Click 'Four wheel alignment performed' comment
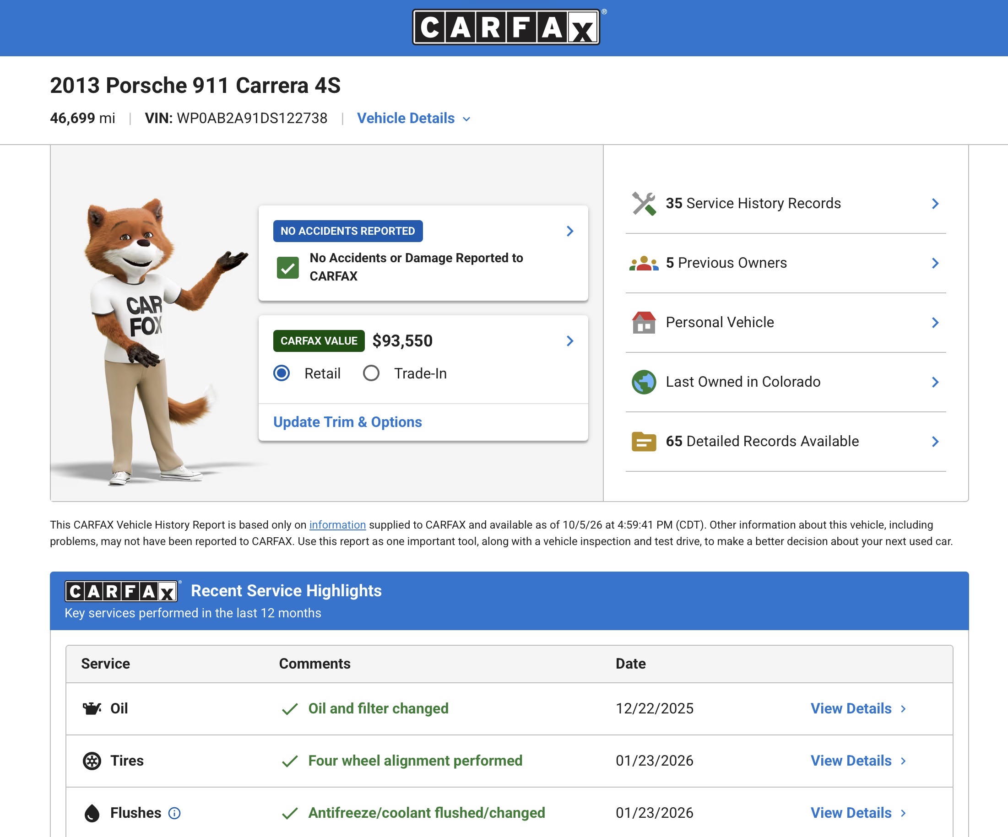Screen dimensions: 1008x837 pos(415,761)
